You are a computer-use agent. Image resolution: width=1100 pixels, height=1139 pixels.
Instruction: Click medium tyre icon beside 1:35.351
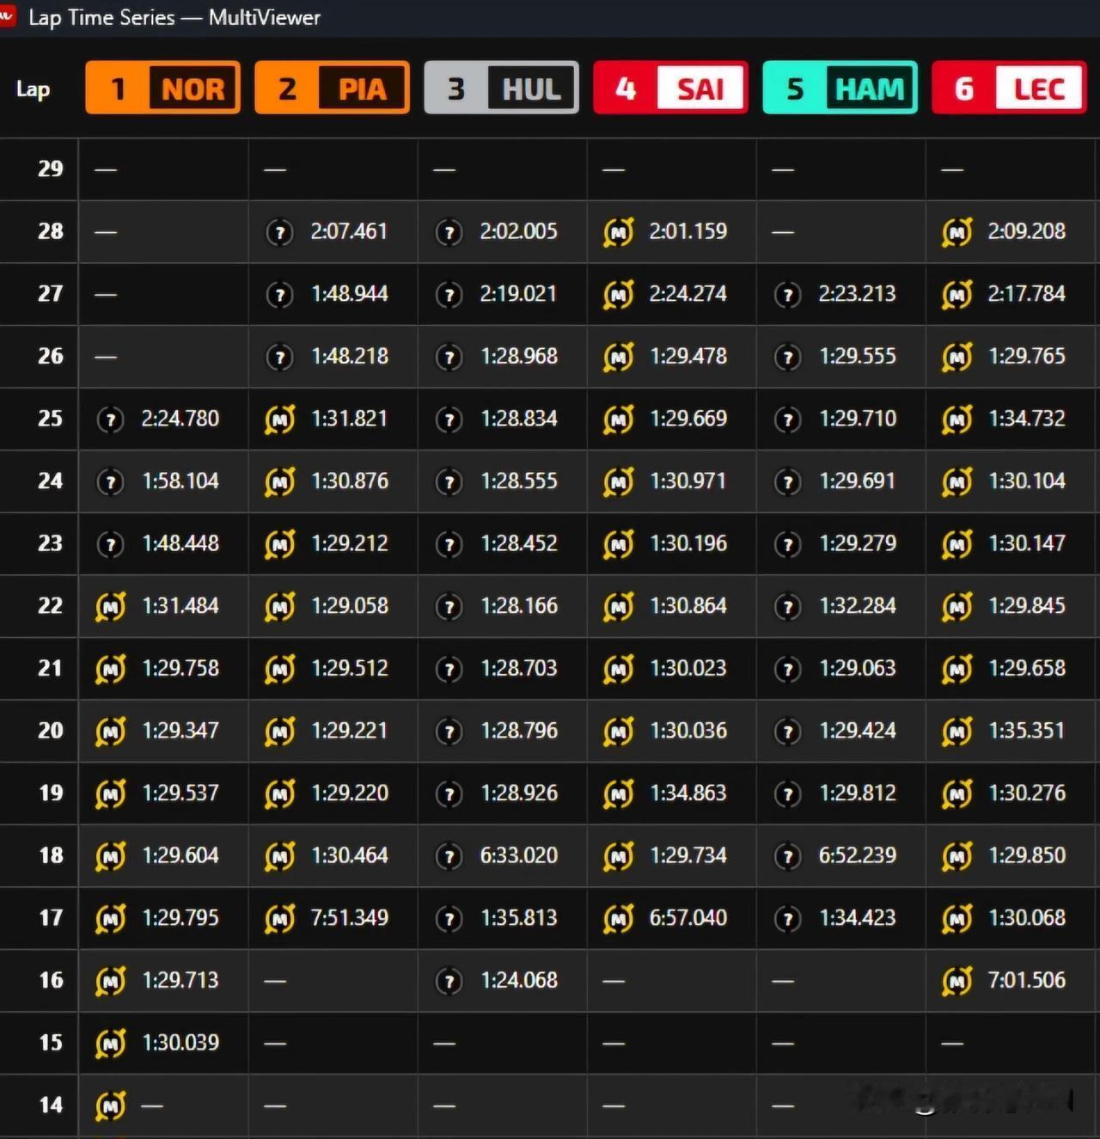(x=956, y=732)
